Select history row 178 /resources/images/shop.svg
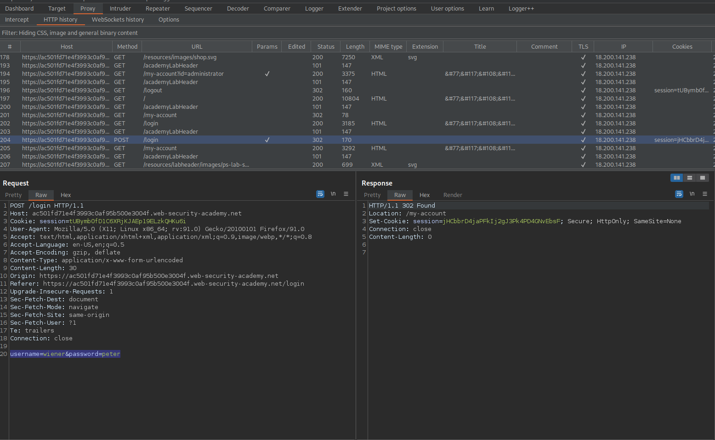The image size is (715, 440). pyautogui.click(x=357, y=57)
